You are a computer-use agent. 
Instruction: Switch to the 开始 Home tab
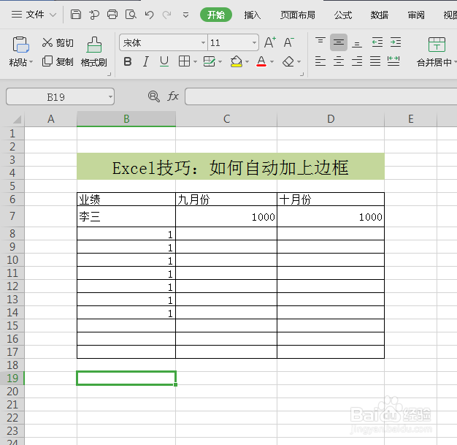pos(216,15)
